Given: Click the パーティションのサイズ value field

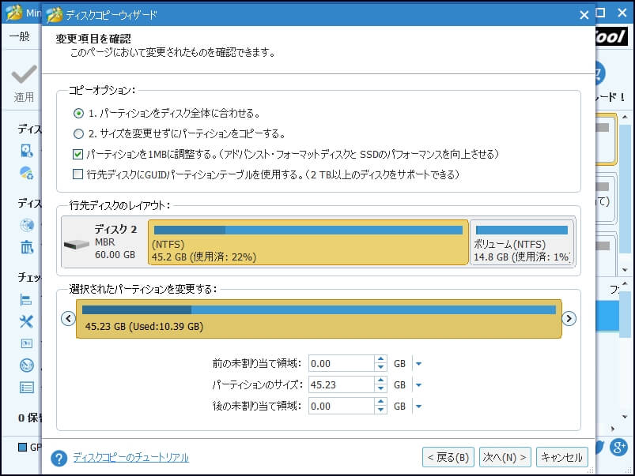Looking at the screenshot, I should (x=341, y=384).
